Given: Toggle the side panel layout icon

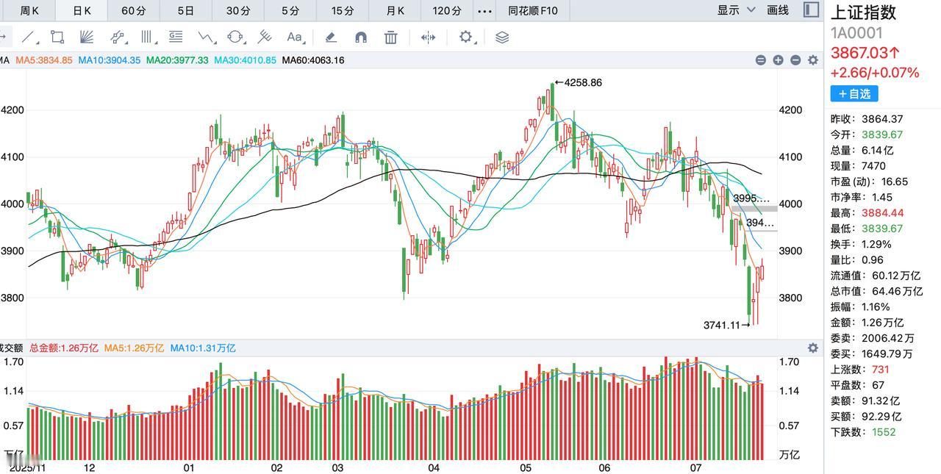Looking at the screenshot, I should tap(811, 10).
